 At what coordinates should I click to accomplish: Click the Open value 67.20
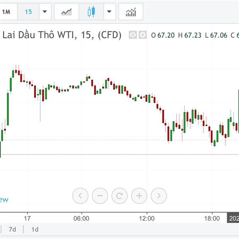[x=166, y=35]
